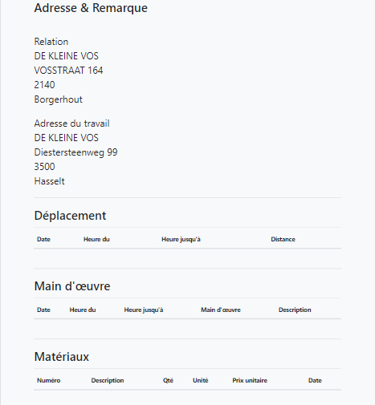This screenshot has width=375, height=405.
Task: Click the Main d'œuvre section heading
Action: click(72, 286)
